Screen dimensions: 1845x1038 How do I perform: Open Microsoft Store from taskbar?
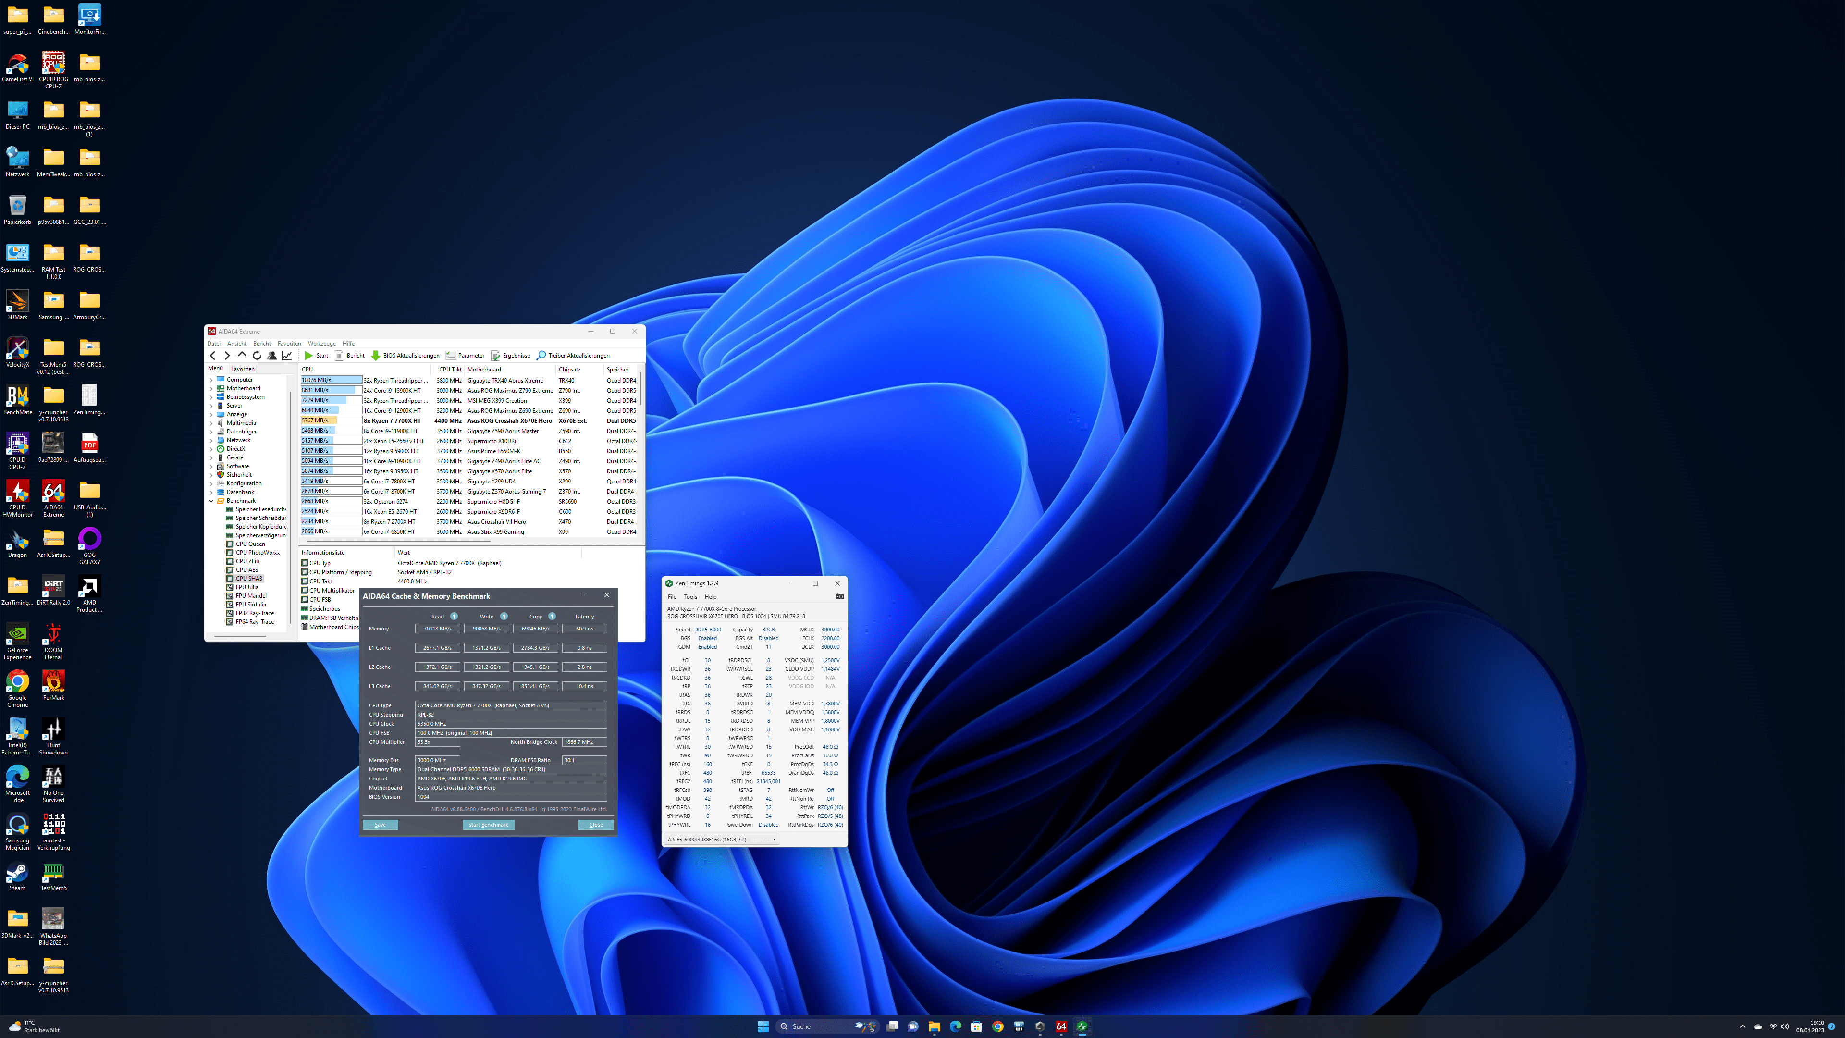pos(976,1026)
